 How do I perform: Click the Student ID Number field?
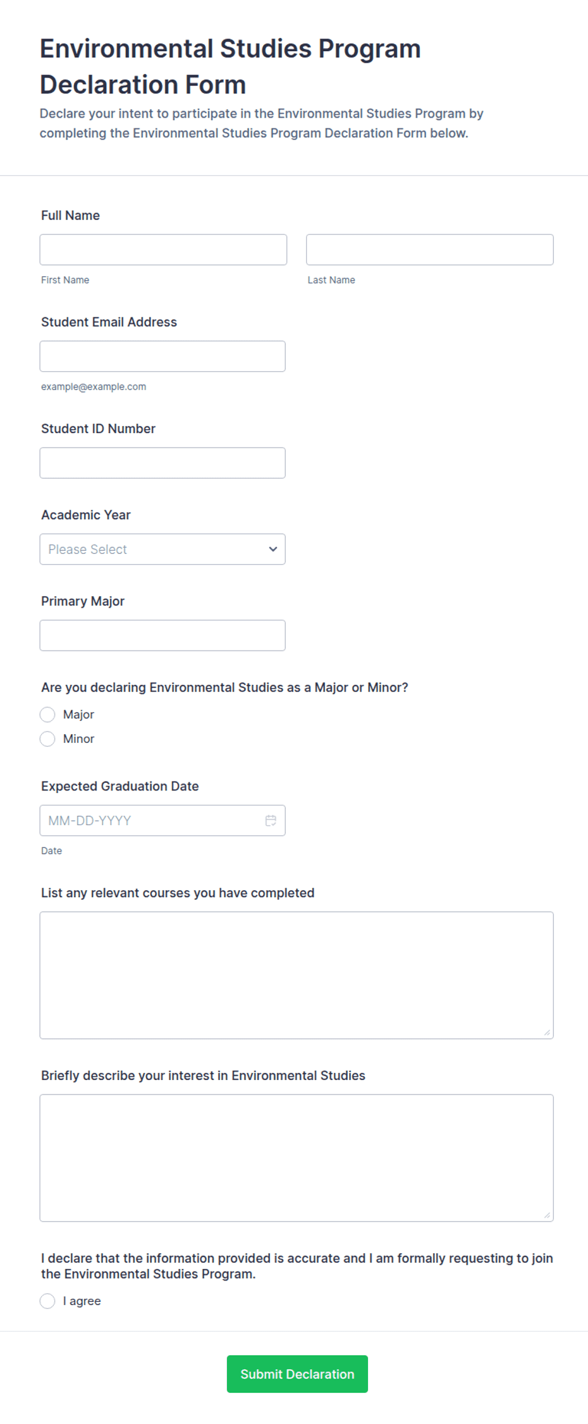click(x=162, y=463)
